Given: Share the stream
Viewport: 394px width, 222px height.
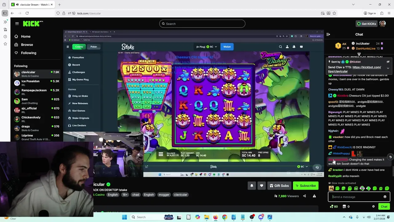Looking at the screenshot, I should coord(304,196).
